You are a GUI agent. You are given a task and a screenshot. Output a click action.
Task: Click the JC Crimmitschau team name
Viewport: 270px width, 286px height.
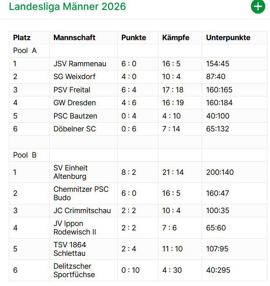[82, 211]
